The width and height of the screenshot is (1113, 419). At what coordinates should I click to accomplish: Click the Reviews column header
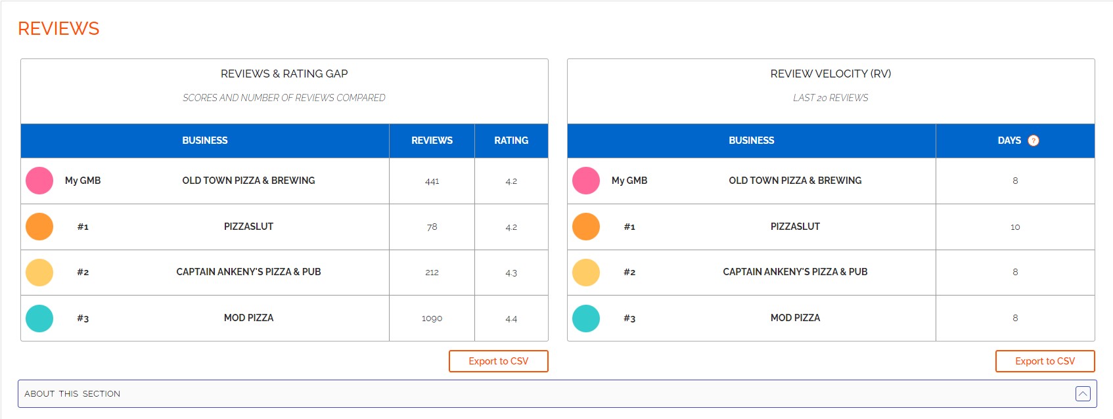click(432, 141)
